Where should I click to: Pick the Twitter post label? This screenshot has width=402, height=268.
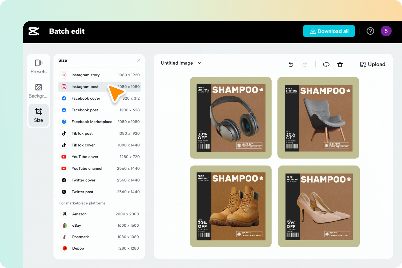[82, 192]
